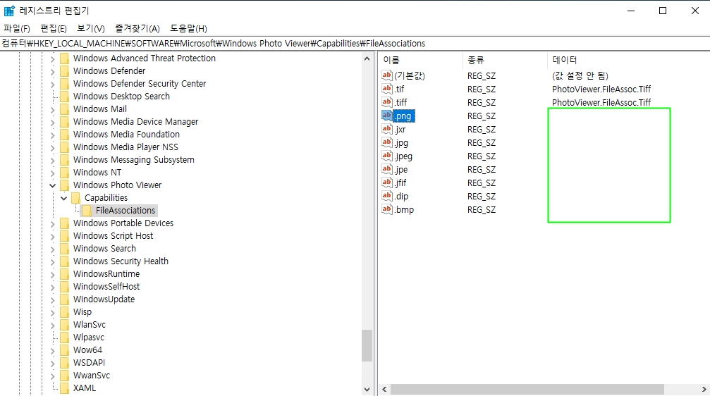Expand Windows Advanced Threat Protection key
This screenshot has height=396, width=710.
(52, 58)
